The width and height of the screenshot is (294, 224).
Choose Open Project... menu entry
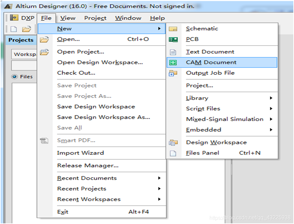(102, 52)
